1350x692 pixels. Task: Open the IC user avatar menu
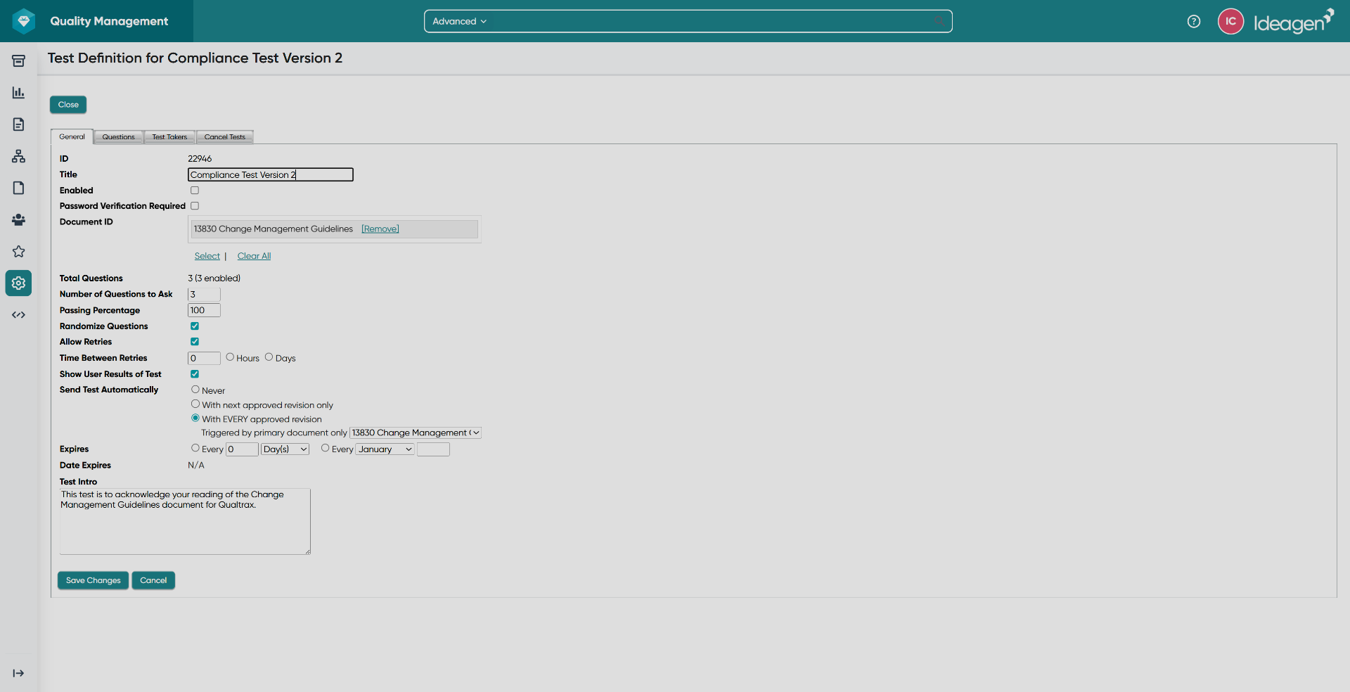click(x=1230, y=21)
